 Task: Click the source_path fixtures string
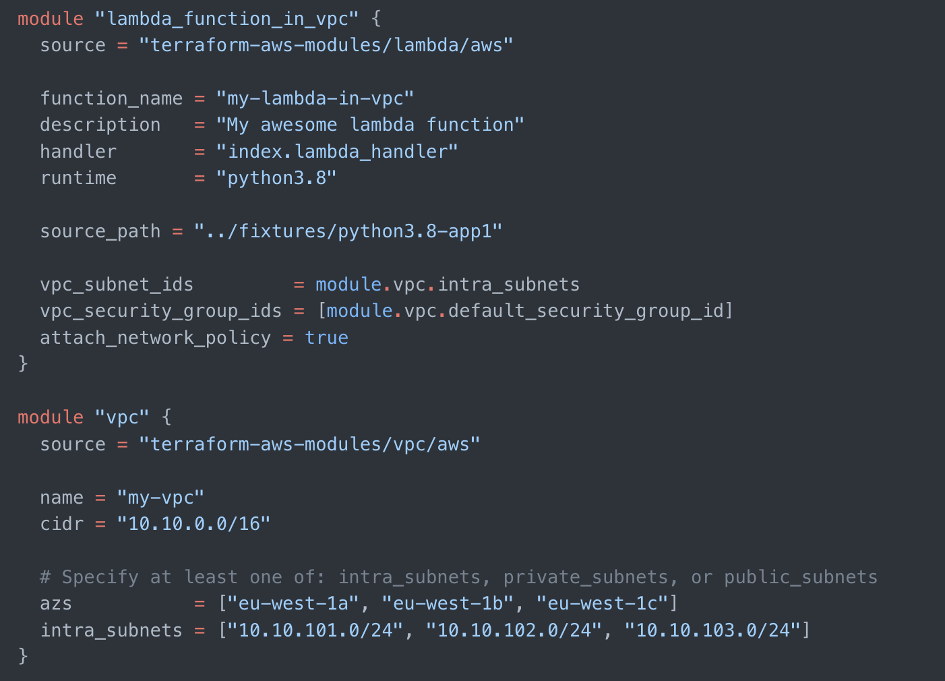pos(348,231)
